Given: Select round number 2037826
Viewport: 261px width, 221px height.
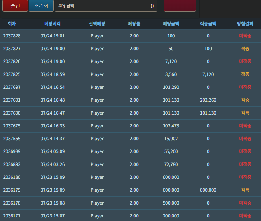Looking at the screenshot, I should coord(12,61).
